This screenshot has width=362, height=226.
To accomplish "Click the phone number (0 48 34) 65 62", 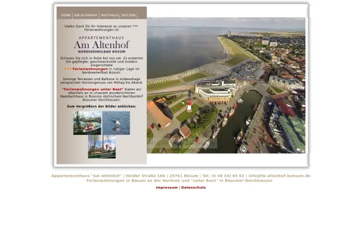I will (228, 176).
